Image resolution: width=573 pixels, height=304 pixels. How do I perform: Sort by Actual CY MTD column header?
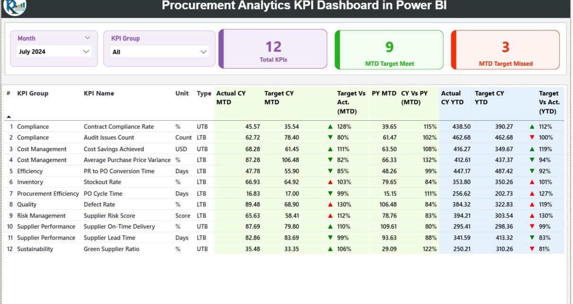231,98
